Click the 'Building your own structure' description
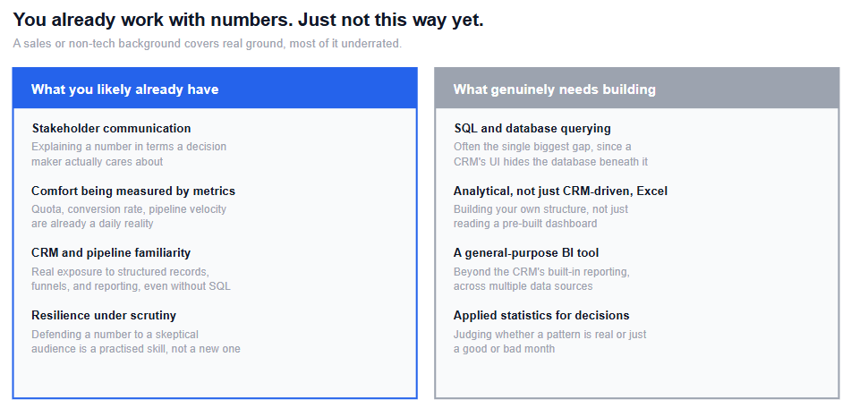The image size is (851, 408). click(541, 216)
